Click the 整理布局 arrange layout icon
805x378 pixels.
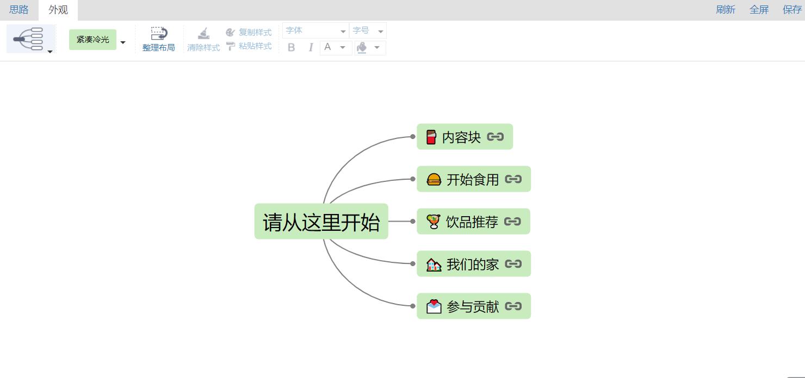(159, 33)
